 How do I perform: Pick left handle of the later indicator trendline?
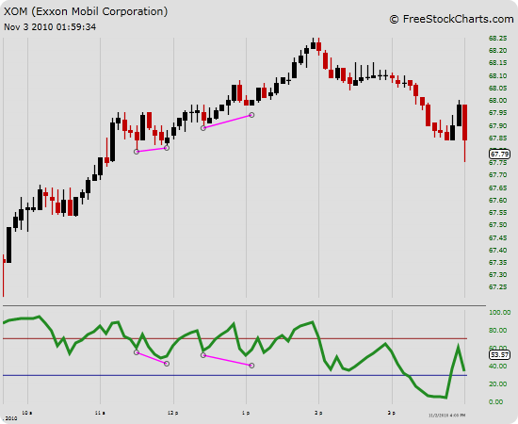[x=203, y=355]
